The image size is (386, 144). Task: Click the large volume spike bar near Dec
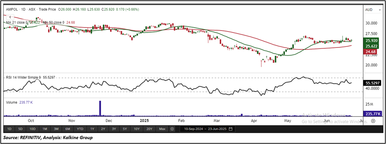(x=100, y=108)
